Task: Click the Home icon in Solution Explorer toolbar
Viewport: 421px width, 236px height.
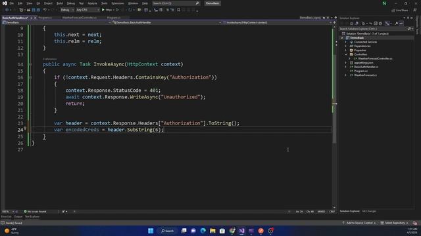Action: (351, 24)
